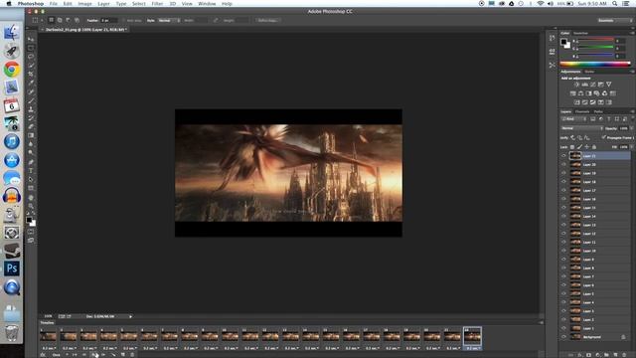Click the Feather input field

(x=108, y=20)
